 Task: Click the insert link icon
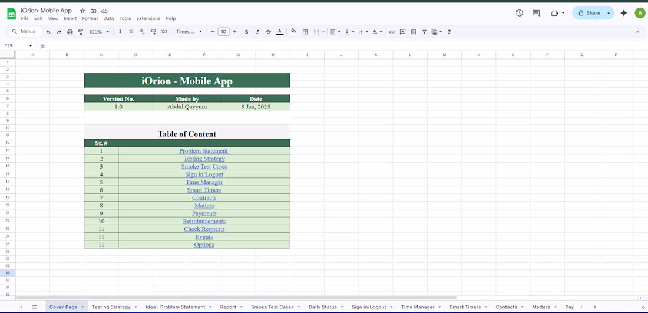392,32
